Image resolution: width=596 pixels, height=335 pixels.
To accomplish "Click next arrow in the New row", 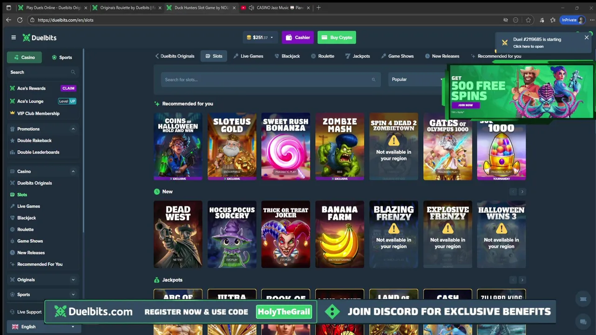I will coord(522,192).
